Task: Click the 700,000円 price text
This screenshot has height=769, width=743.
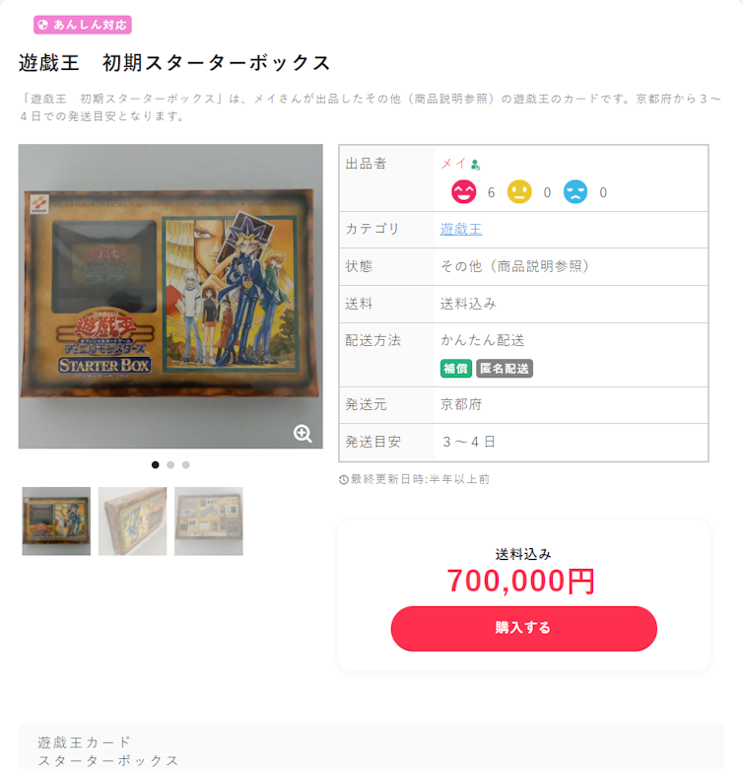Action: pos(521,581)
